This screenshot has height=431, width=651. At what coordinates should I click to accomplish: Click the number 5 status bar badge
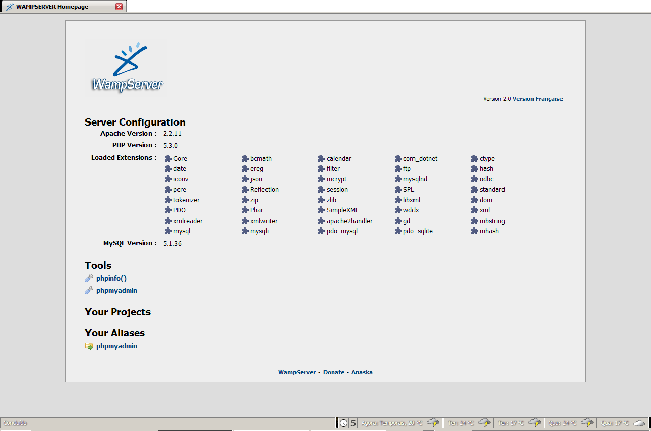tap(353, 423)
